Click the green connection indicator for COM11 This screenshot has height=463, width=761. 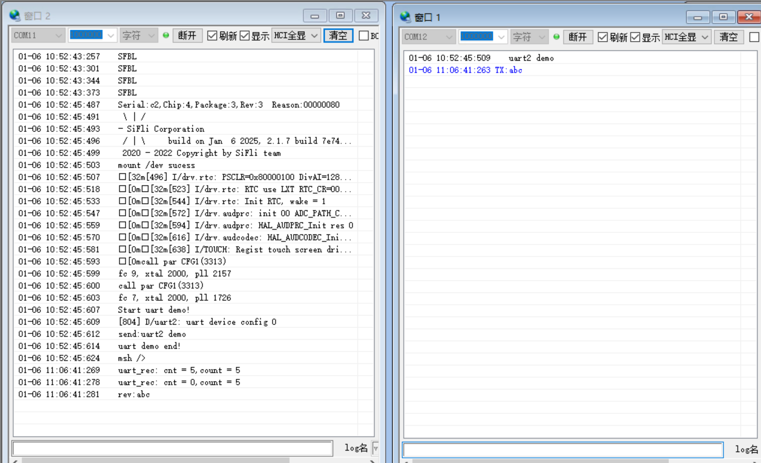point(166,36)
